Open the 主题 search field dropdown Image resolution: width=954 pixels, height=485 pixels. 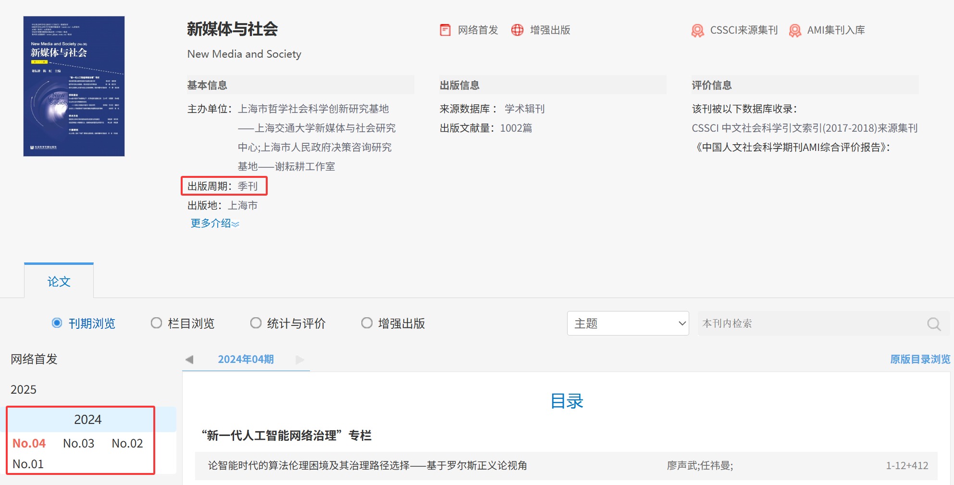tap(628, 323)
